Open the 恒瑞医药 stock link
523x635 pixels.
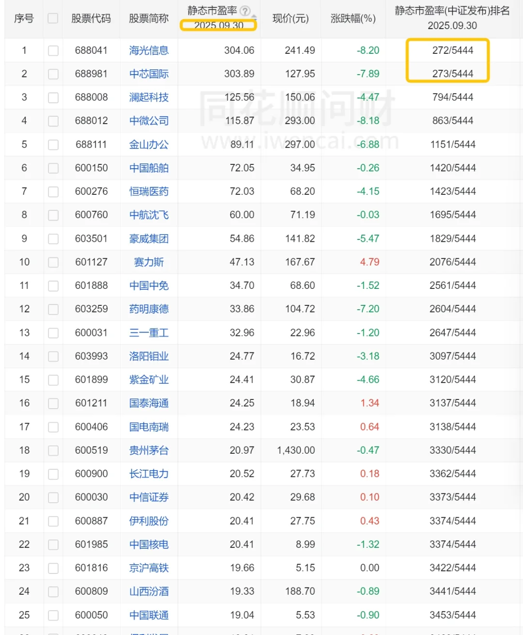[149, 191]
